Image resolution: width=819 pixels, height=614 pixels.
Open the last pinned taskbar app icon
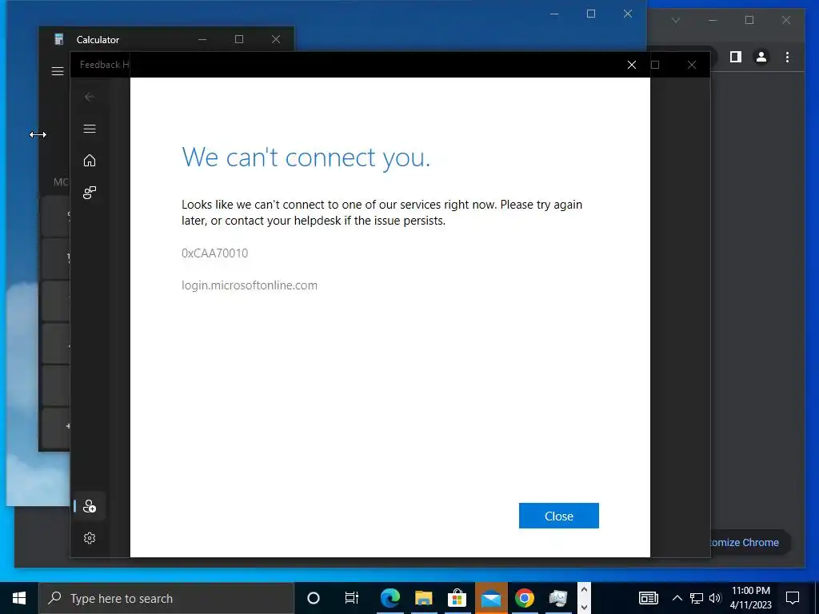point(557,598)
